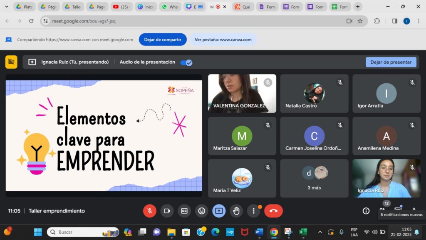Image resolution: width=426 pixels, height=240 pixels.
Task: Bookmark this page with the star icon
Action: point(360,21)
